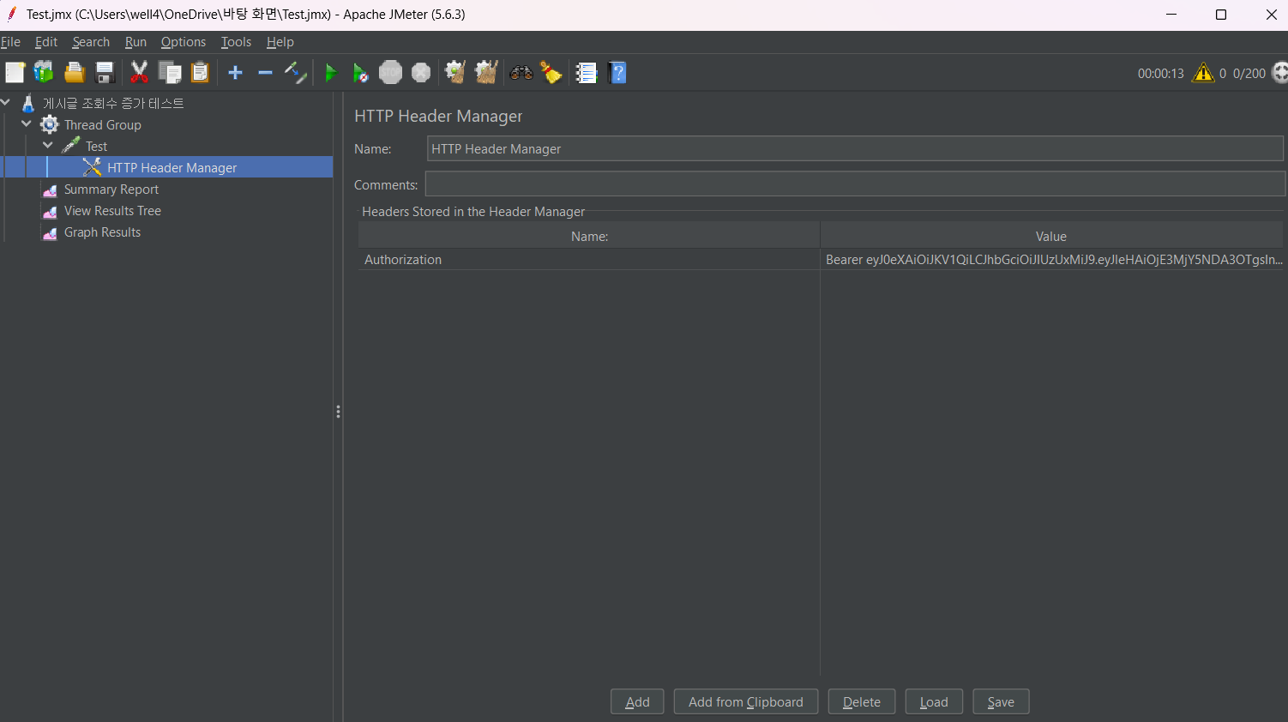This screenshot has width=1288, height=722.
Task: Click the test plan flask icon
Action: pos(28,103)
